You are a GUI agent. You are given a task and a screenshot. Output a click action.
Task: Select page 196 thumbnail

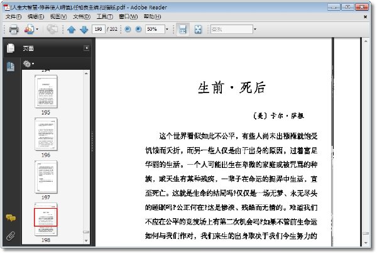pyautogui.click(x=46, y=134)
